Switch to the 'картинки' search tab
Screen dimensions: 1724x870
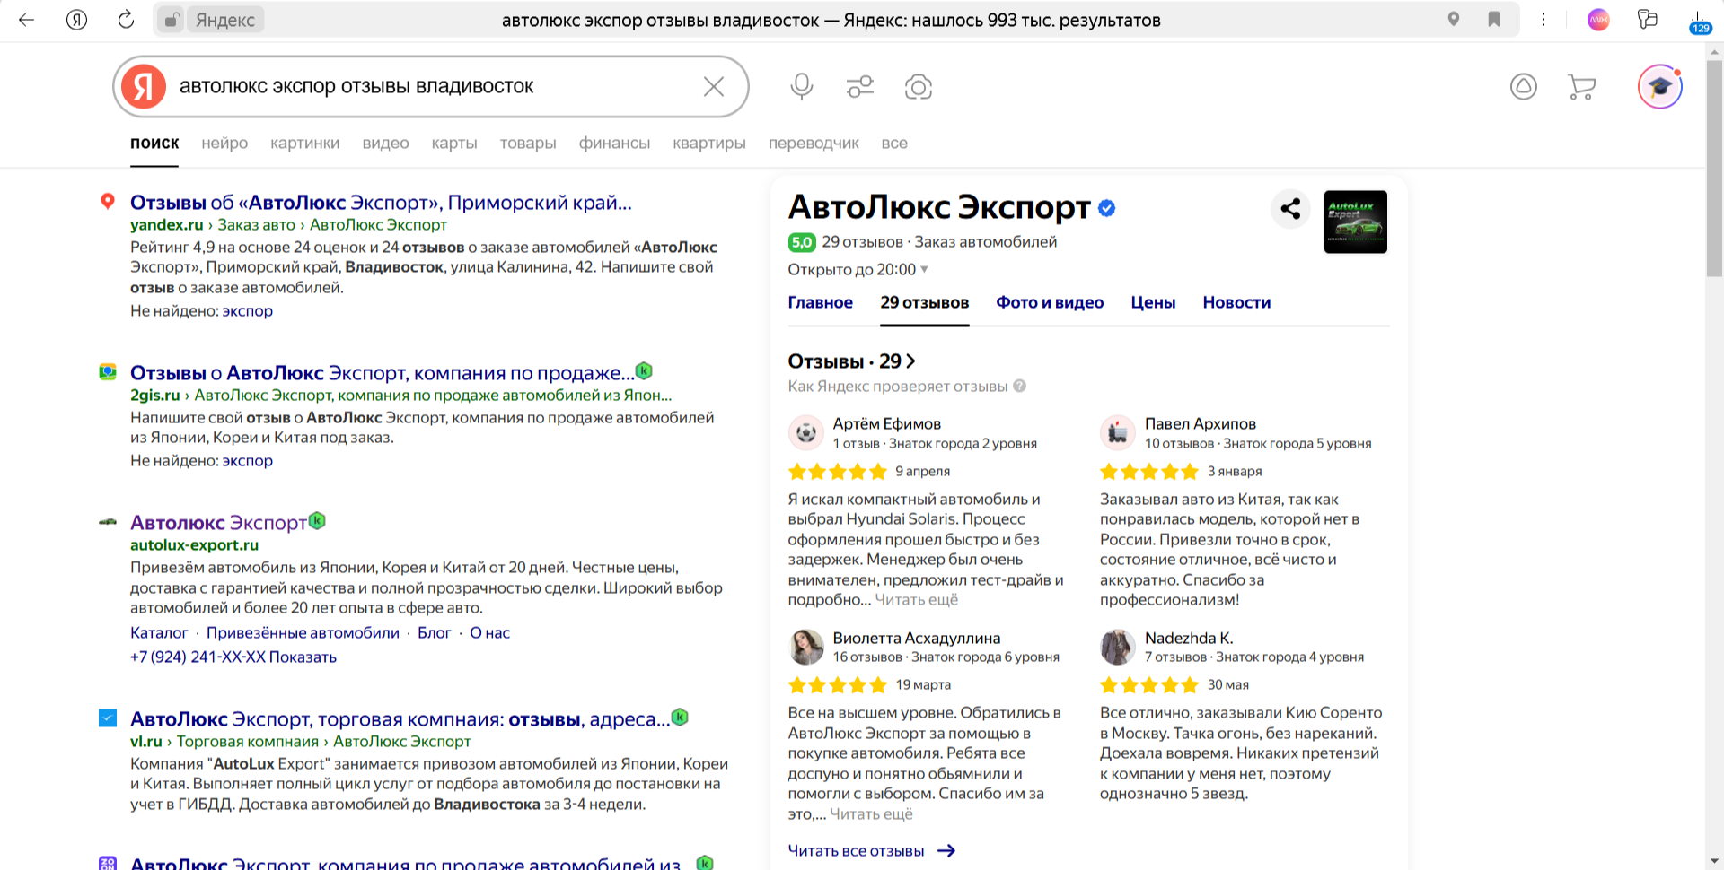point(305,144)
